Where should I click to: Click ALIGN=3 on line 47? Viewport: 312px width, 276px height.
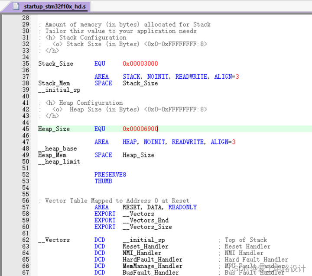(223, 142)
